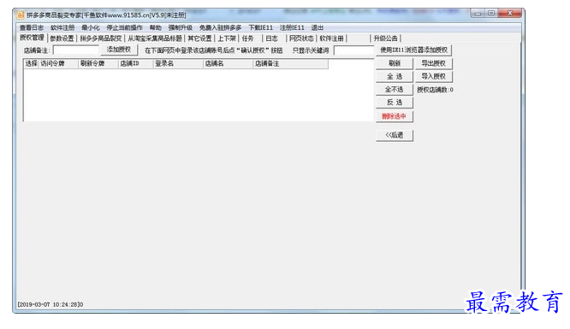The image size is (570, 329).
Task: Open the 帮助 menu
Action: 155,27
